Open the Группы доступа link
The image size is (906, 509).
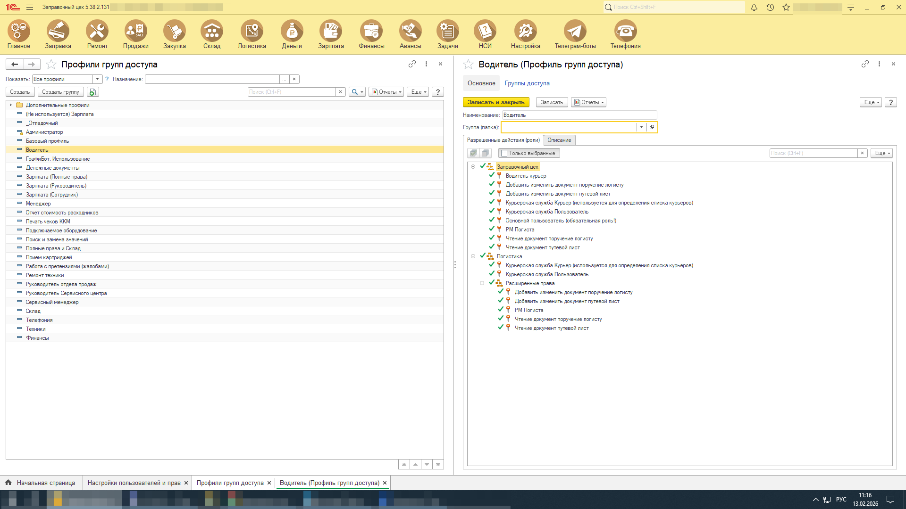pyautogui.click(x=527, y=83)
